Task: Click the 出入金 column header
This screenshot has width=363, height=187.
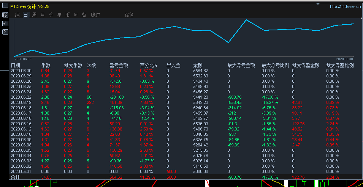Action: pyautogui.click(x=173, y=65)
